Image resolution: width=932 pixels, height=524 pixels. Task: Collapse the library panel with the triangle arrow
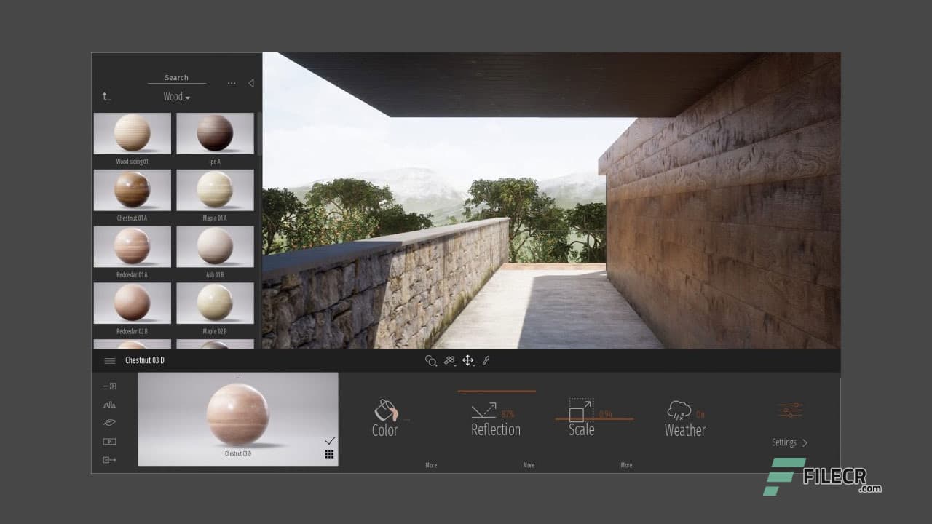click(x=251, y=83)
